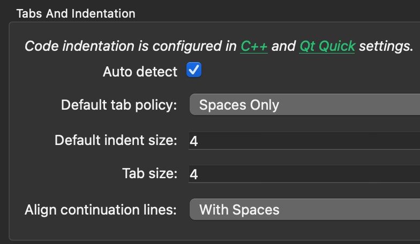Image resolution: width=420 pixels, height=244 pixels.
Task: Select the "Spaces Only" combo box value
Action: [x=239, y=105]
